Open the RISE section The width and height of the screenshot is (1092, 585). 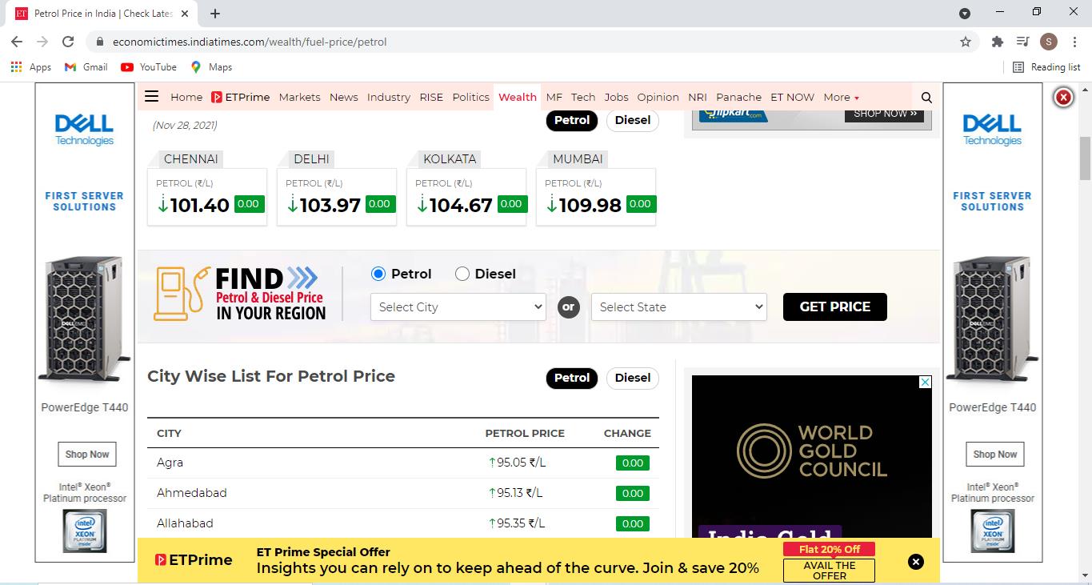coord(431,97)
